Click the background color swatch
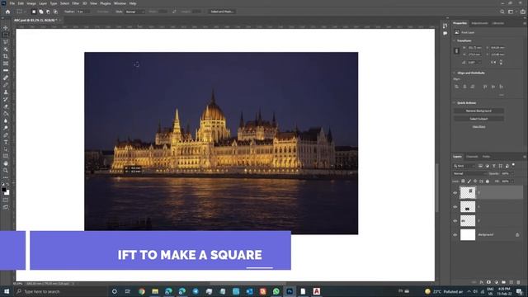Screen dimensions: 528x297 [7, 192]
